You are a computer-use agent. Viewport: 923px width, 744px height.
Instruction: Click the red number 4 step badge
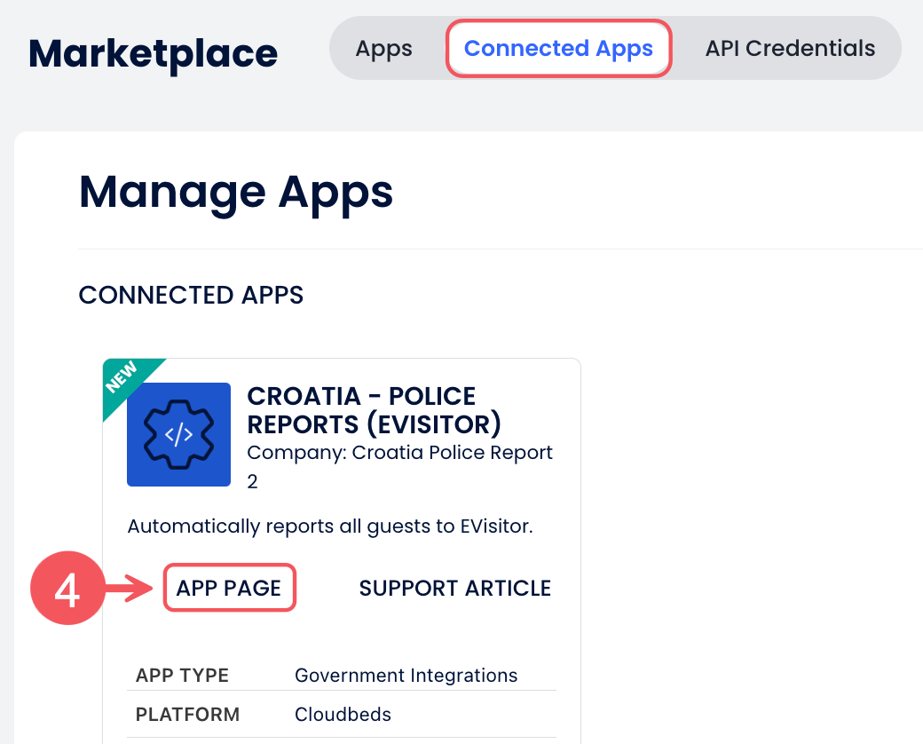[67, 588]
